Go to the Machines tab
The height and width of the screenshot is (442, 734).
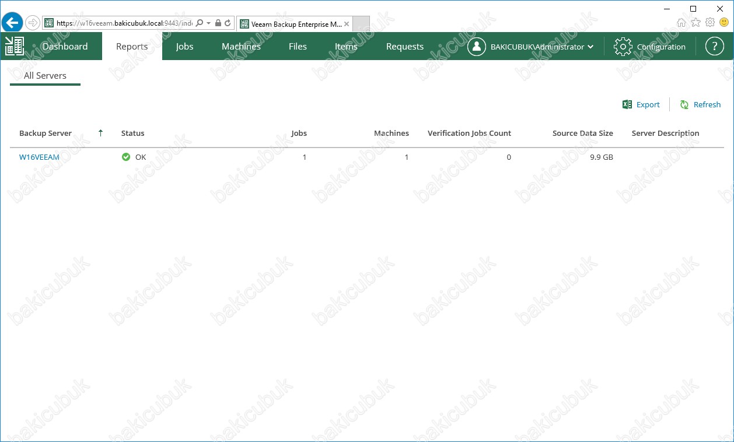[241, 47]
